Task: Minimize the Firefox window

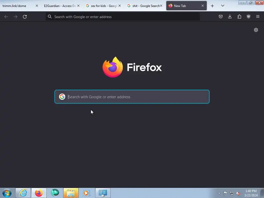Action: click(242, 3)
